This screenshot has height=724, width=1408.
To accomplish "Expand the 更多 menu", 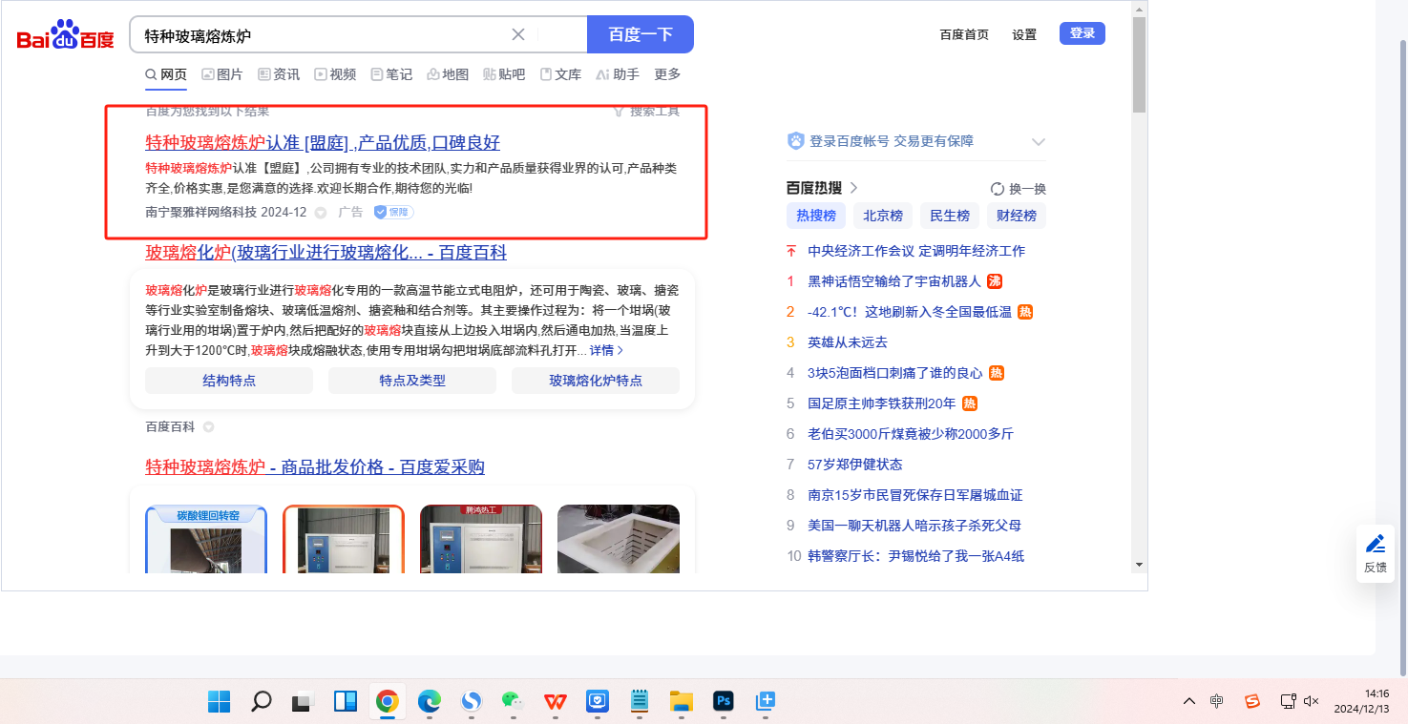I will point(667,74).
